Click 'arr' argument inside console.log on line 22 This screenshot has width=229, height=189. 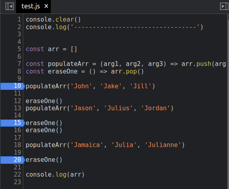[76, 175]
